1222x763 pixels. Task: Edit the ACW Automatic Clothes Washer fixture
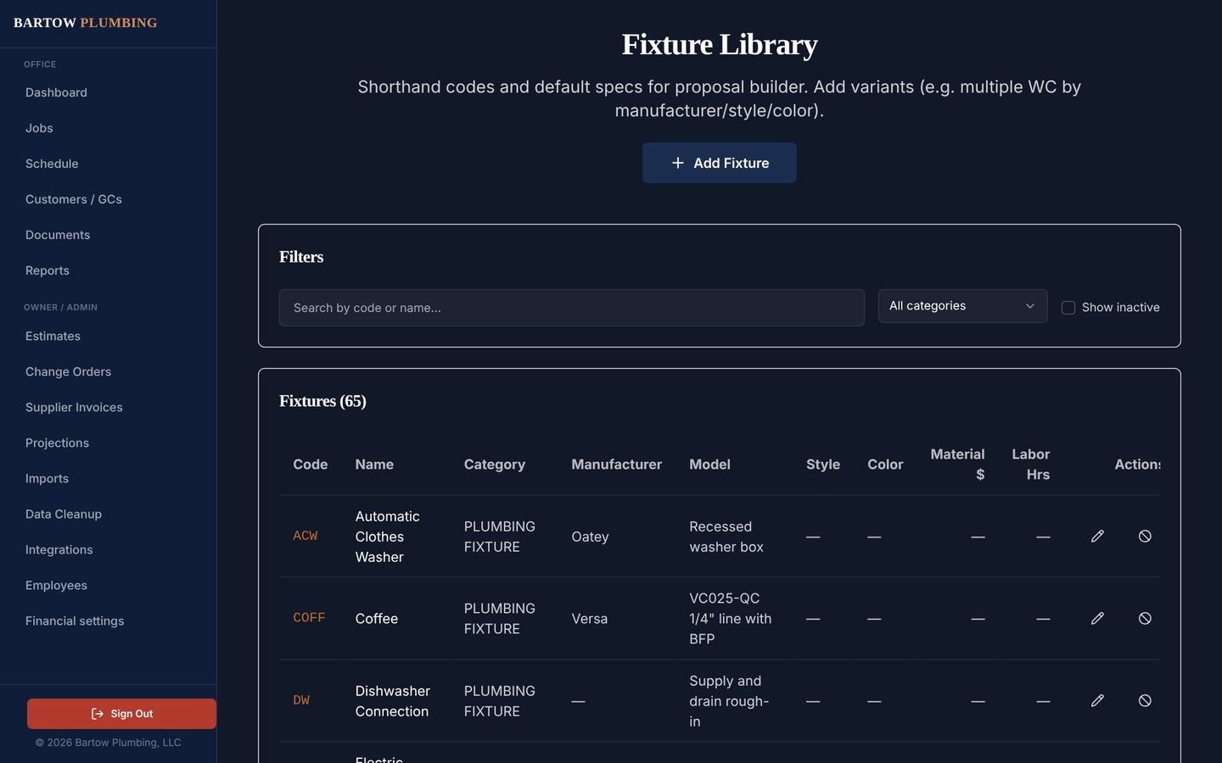1097,536
